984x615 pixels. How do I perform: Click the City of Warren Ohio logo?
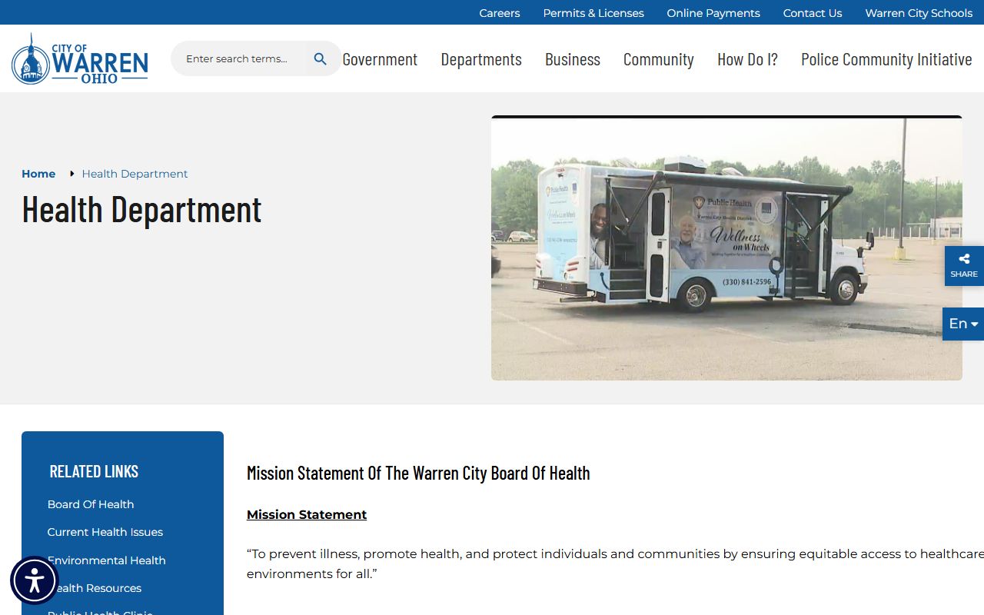click(x=80, y=59)
